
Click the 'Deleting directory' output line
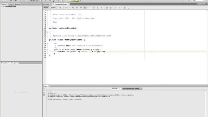click(x=79, y=97)
